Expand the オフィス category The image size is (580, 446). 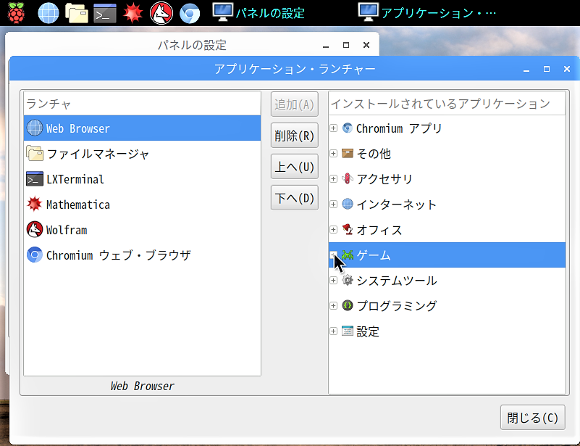[x=334, y=230]
